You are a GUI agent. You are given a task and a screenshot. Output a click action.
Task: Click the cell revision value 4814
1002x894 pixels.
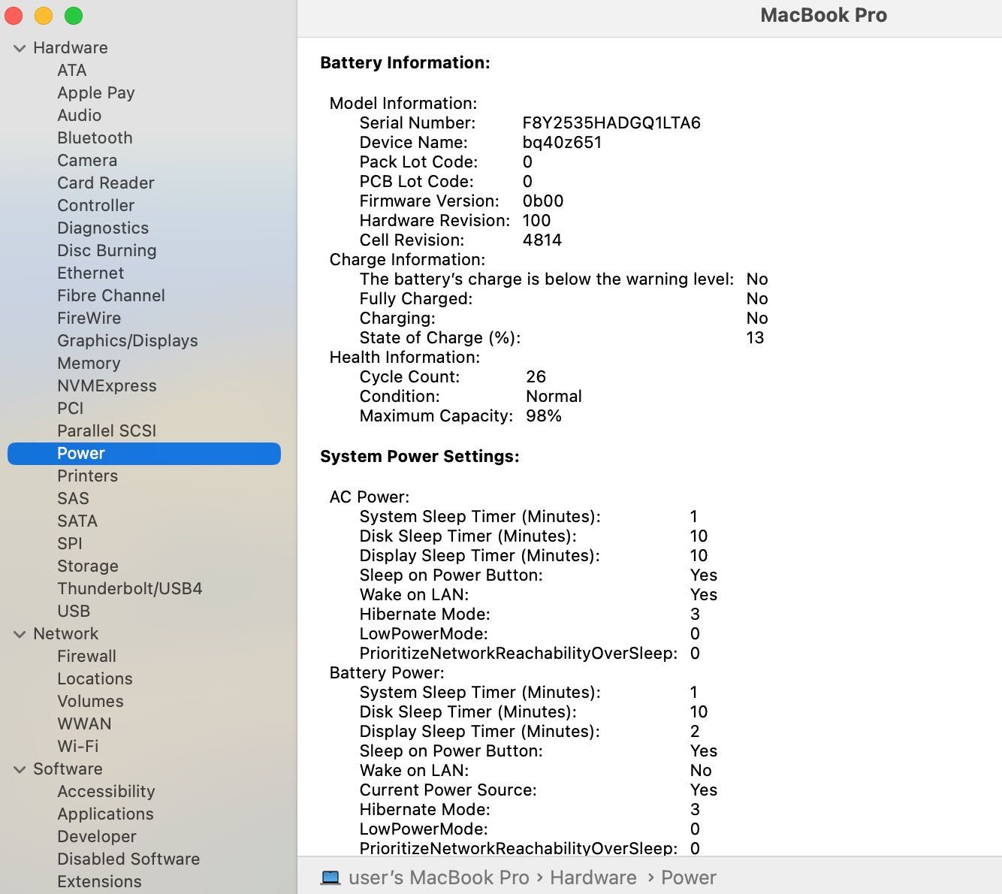[x=542, y=240]
